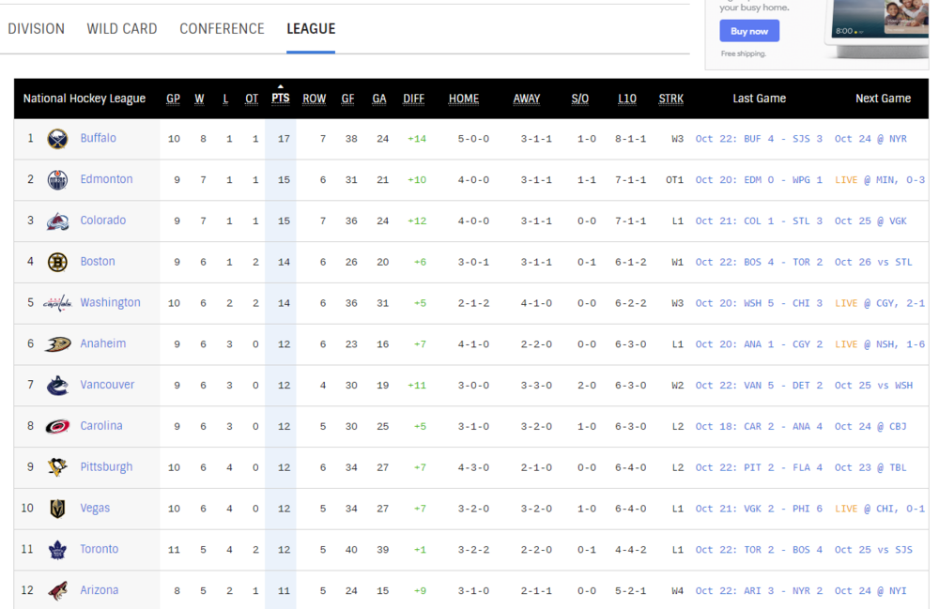The width and height of the screenshot is (939, 609).
Task: Click the Arizona Coyotes team logo
Action: (57, 590)
